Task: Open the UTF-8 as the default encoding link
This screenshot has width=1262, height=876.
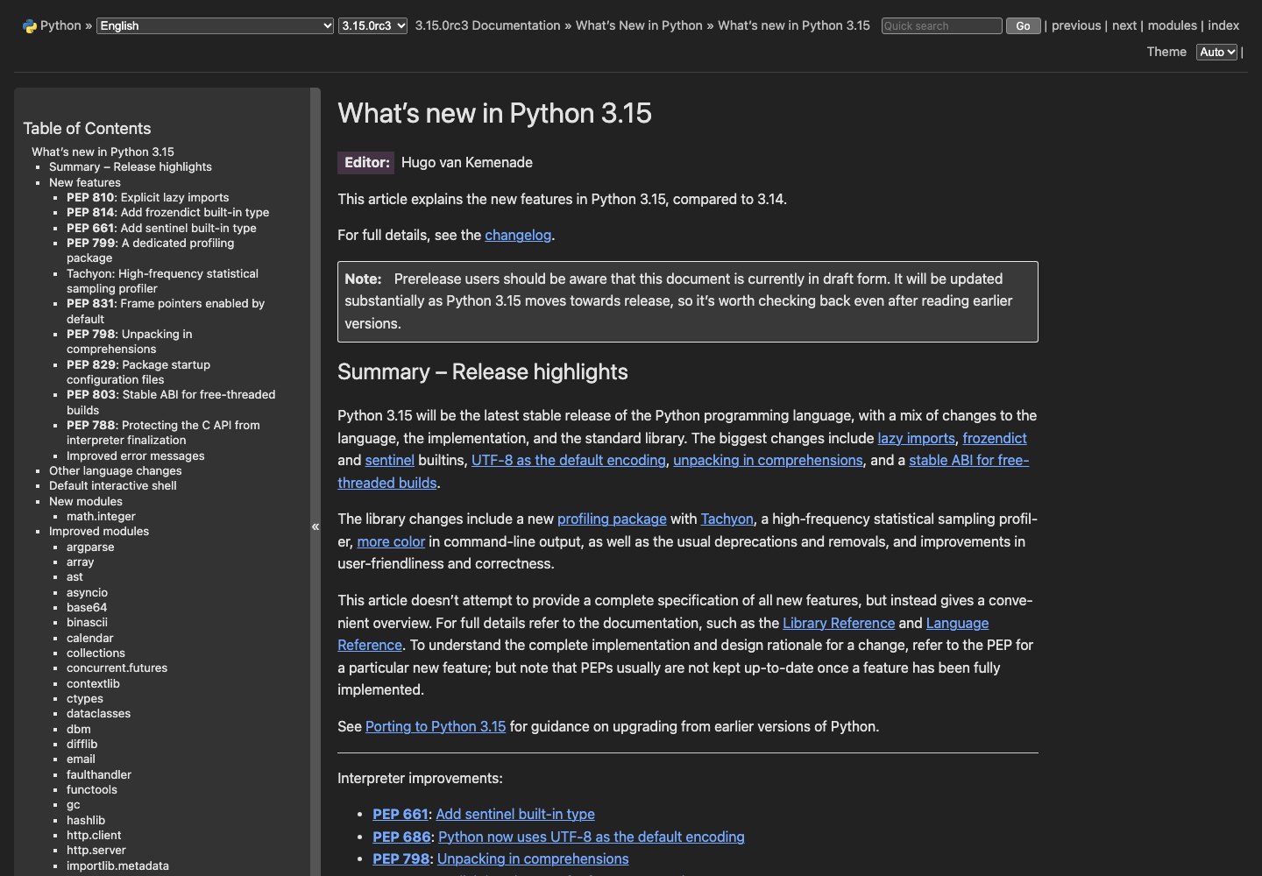Action: pyautogui.click(x=569, y=460)
